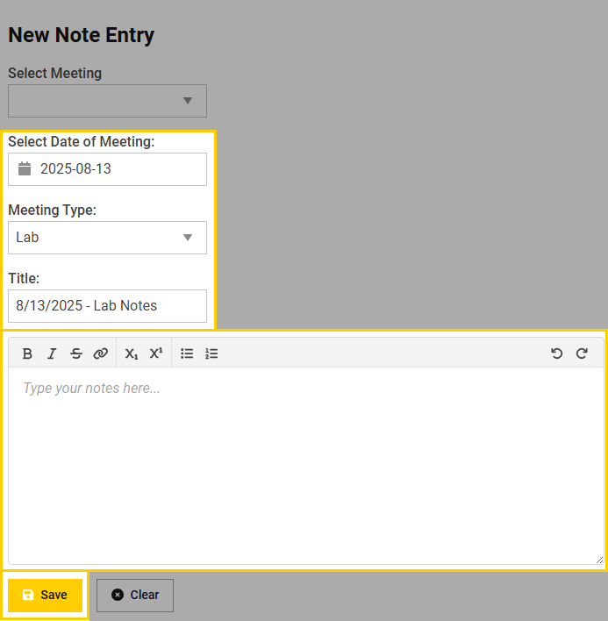The width and height of the screenshot is (608, 621).
Task: Toggle superscript formatting
Action: pyautogui.click(x=156, y=353)
